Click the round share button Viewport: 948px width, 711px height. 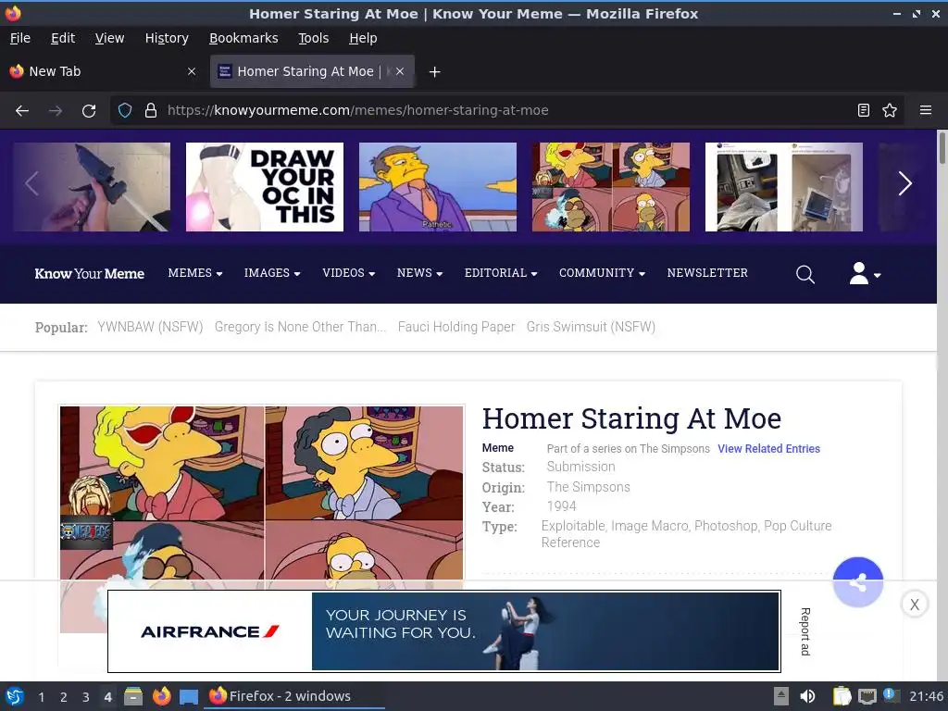click(857, 582)
